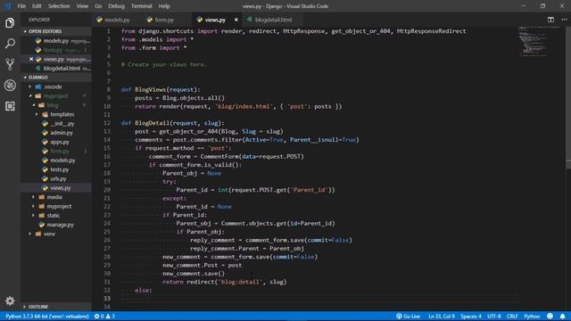Open models.py from Open Editors list
The height and width of the screenshot is (321, 571).
pos(56,41)
